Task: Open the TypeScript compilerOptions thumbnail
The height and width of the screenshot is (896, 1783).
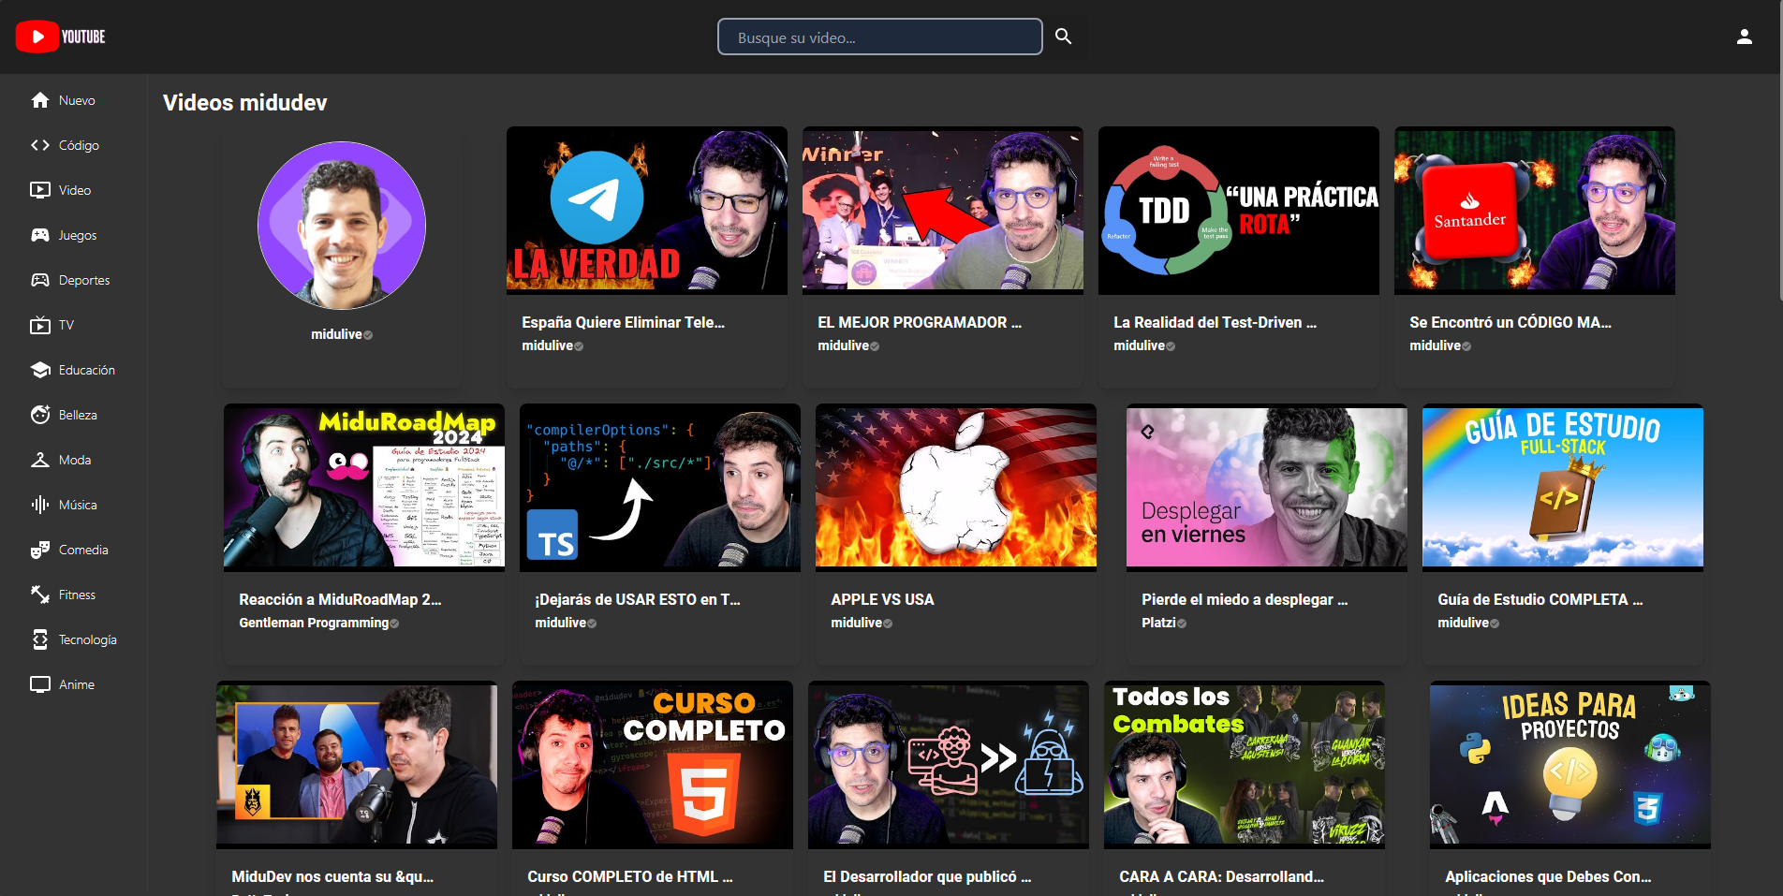Action: click(x=660, y=488)
